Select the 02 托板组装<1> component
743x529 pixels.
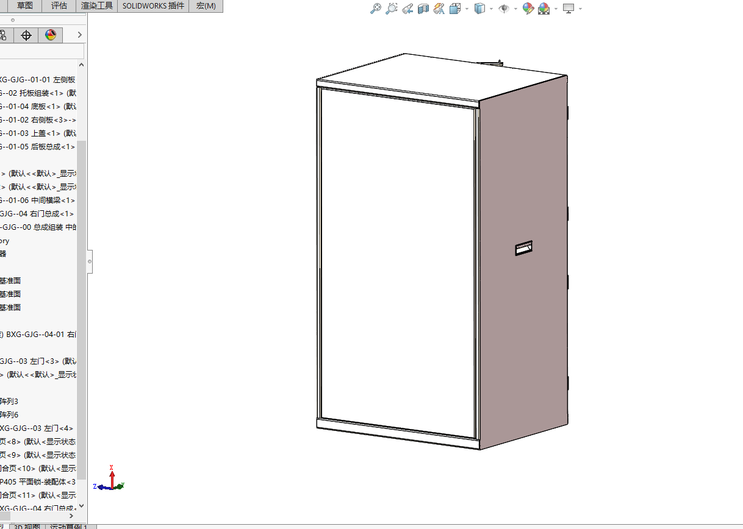pos(38,93)
